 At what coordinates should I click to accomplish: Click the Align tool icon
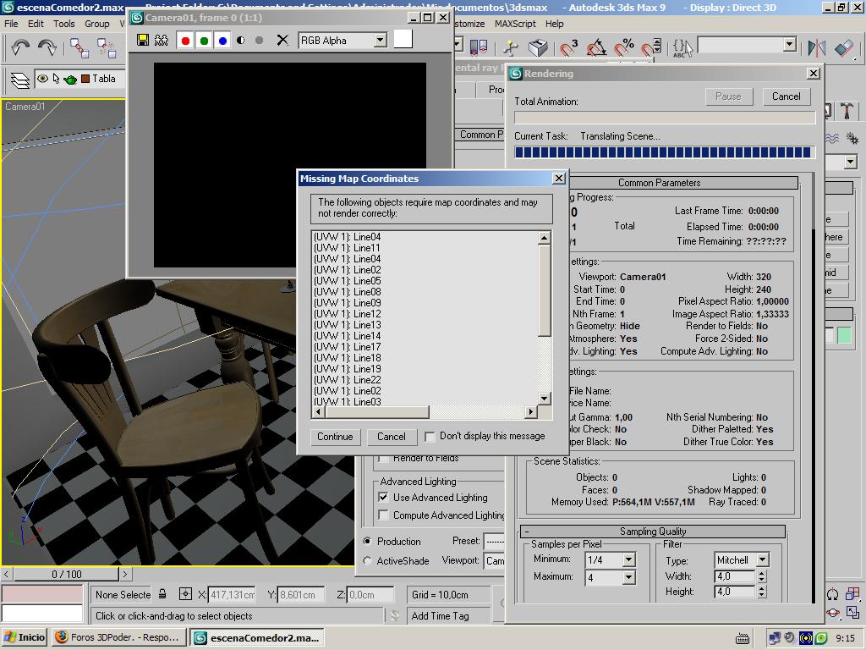click(845, 47)
